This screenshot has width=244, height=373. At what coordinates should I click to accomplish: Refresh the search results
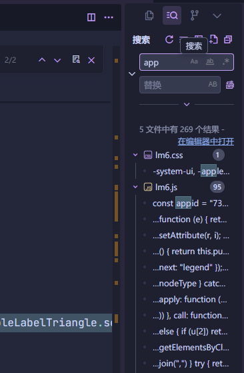[169, 39]
